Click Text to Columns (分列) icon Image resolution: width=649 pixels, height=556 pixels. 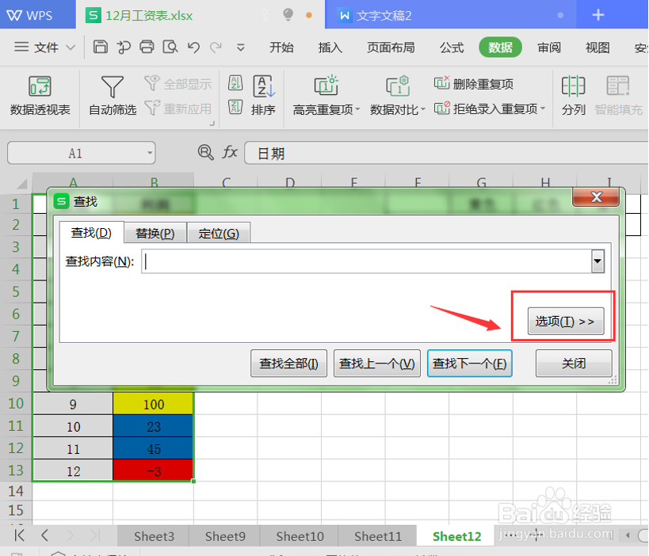(573, 96)
